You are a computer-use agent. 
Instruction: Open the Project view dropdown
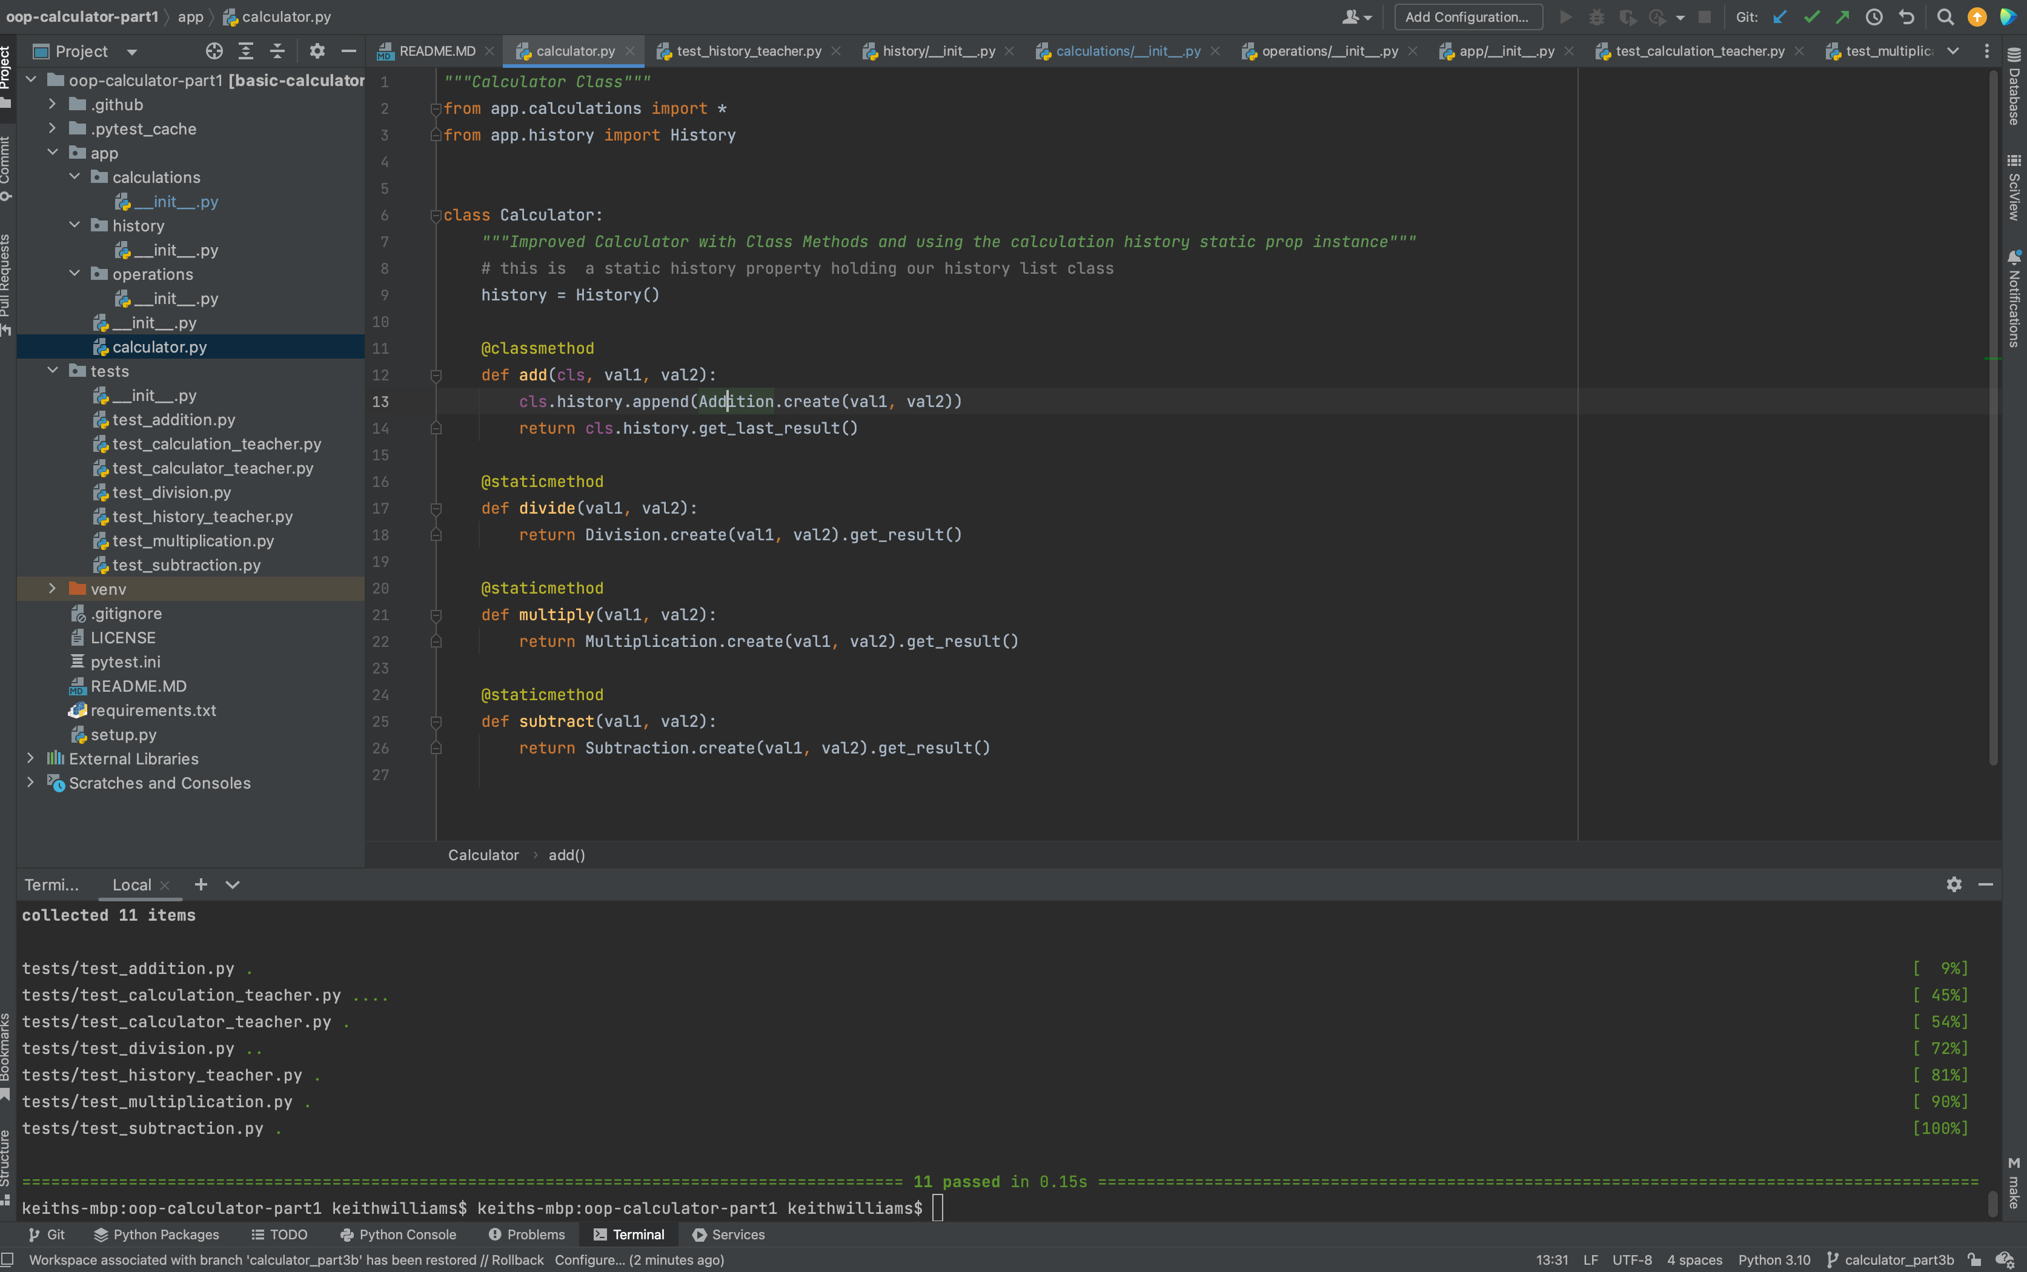tap(132, 51)
